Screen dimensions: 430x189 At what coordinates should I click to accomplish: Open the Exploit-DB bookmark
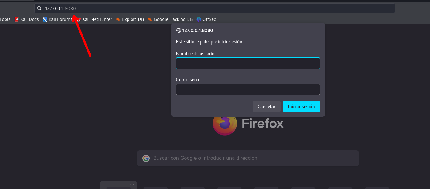[x=130, y=19]
